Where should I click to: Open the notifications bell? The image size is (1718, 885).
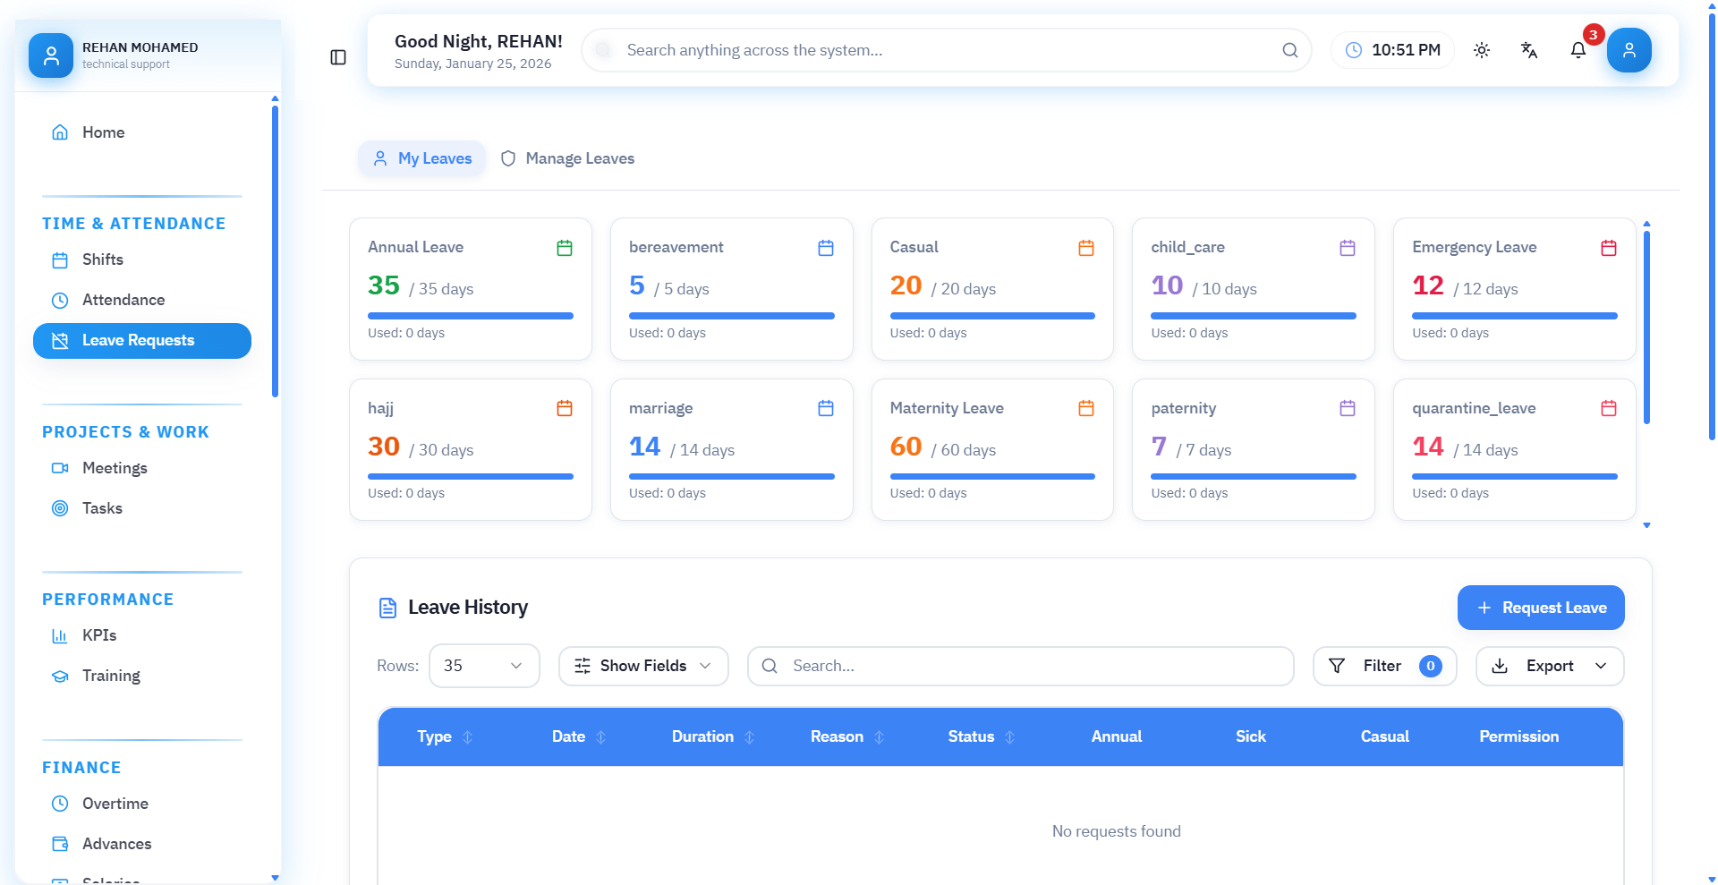pyautogui.click(x=1578, y=50)
